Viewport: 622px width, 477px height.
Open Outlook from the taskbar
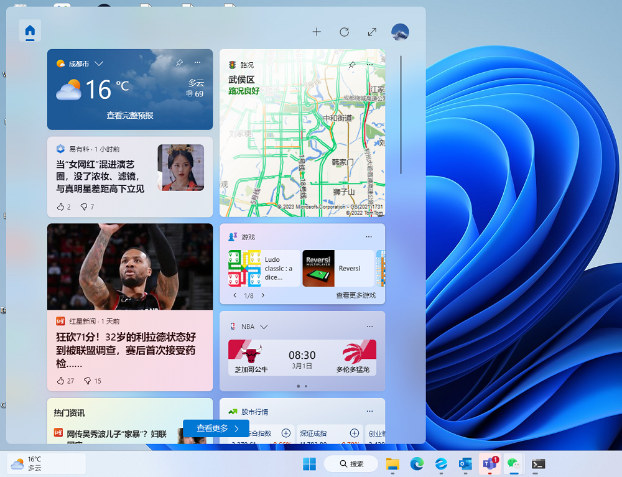click(465, 463)
